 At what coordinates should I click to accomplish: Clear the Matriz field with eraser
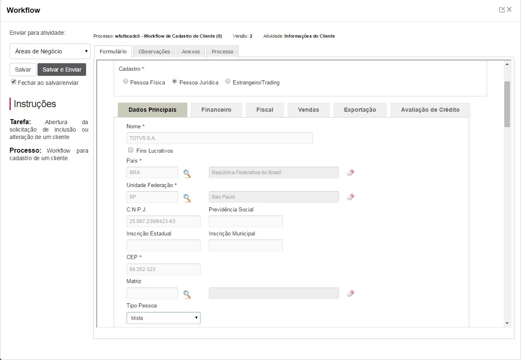click(351, 293)
